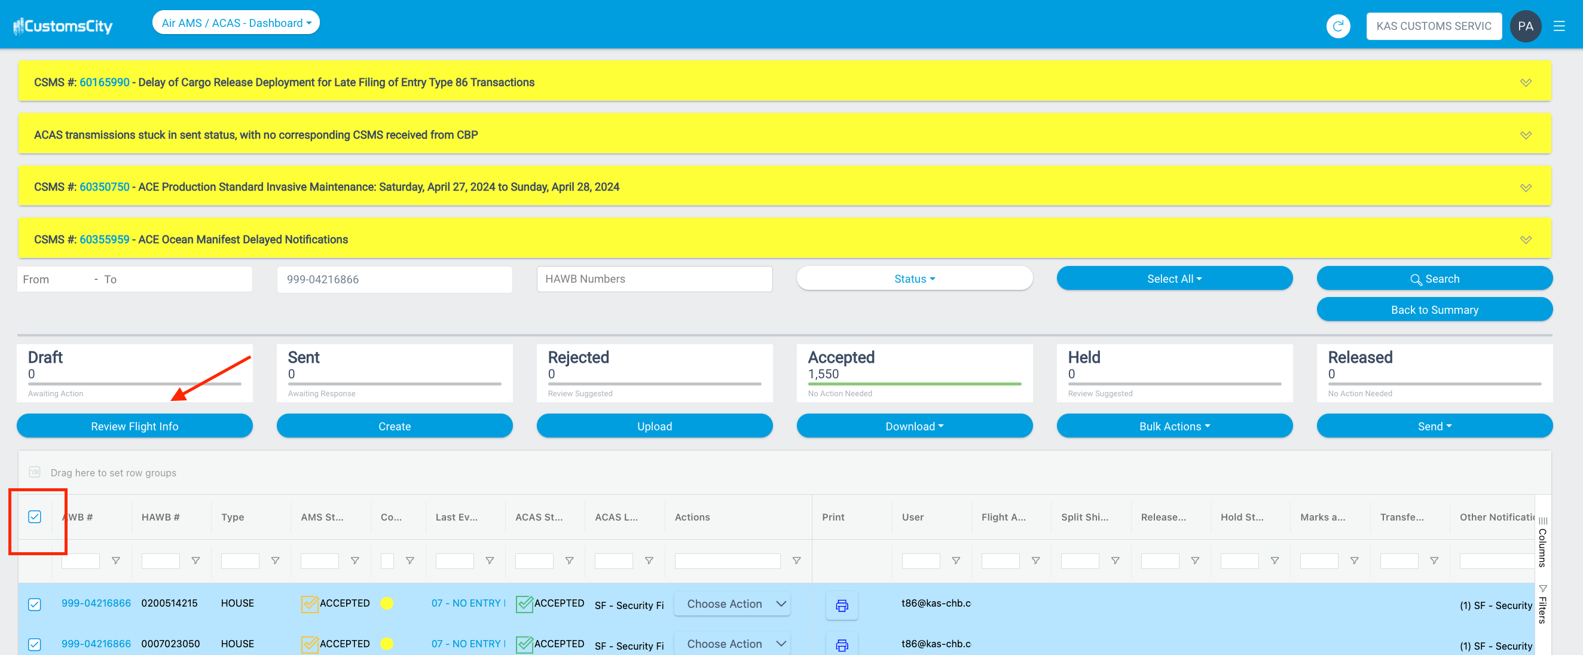Click the HAWB Numbers input field

coord(654,278)
